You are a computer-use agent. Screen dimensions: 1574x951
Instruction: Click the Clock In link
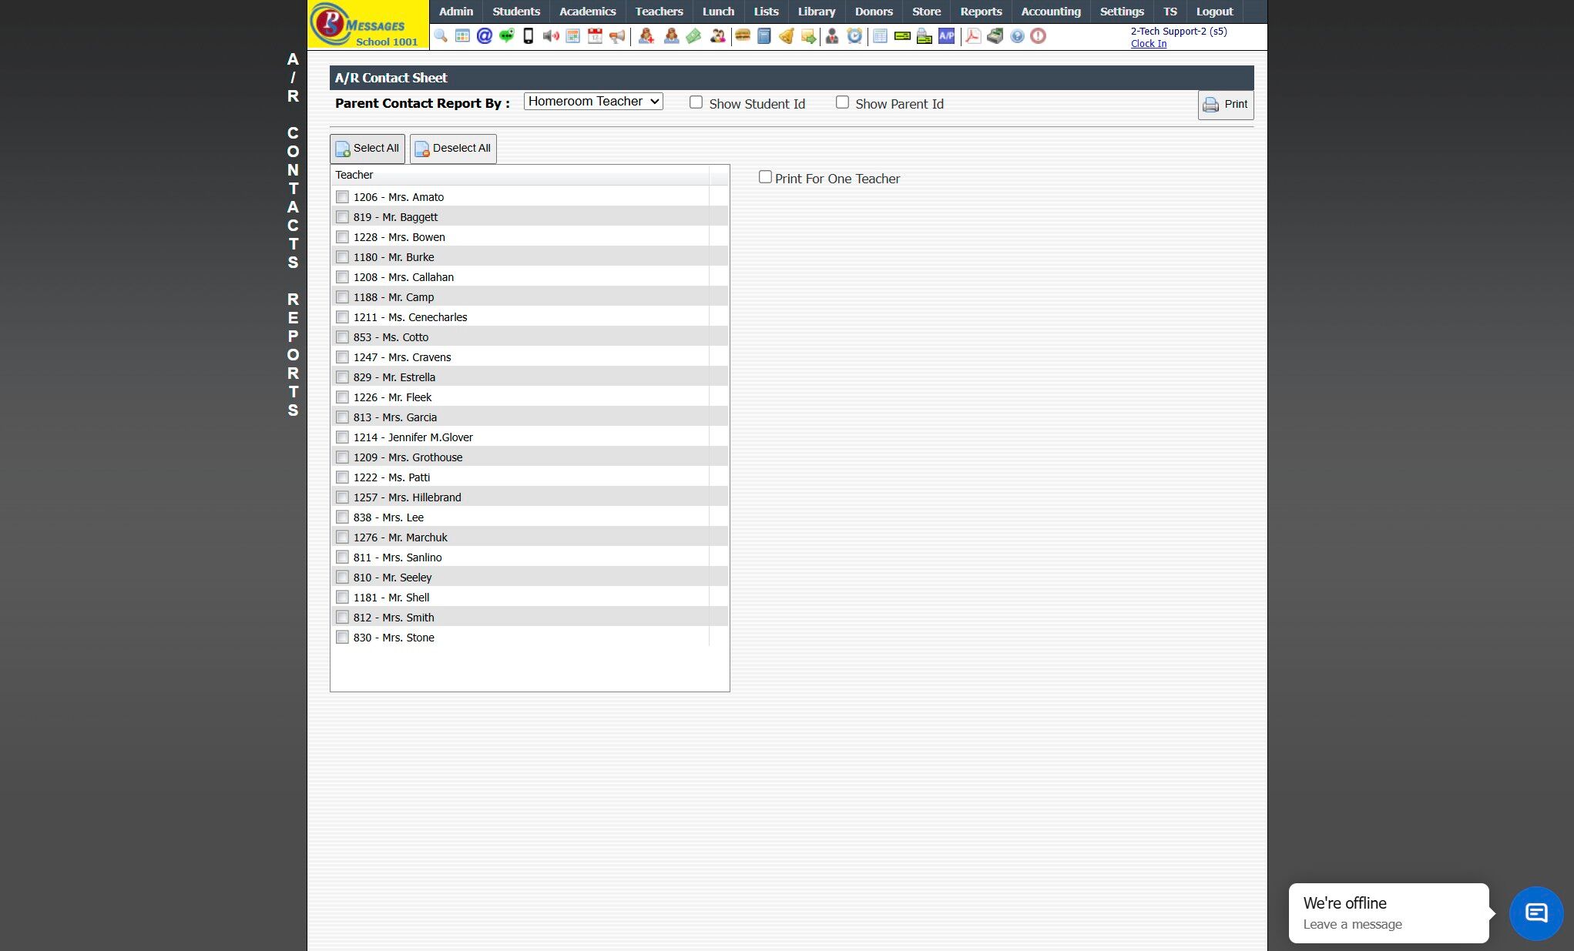1148,44
